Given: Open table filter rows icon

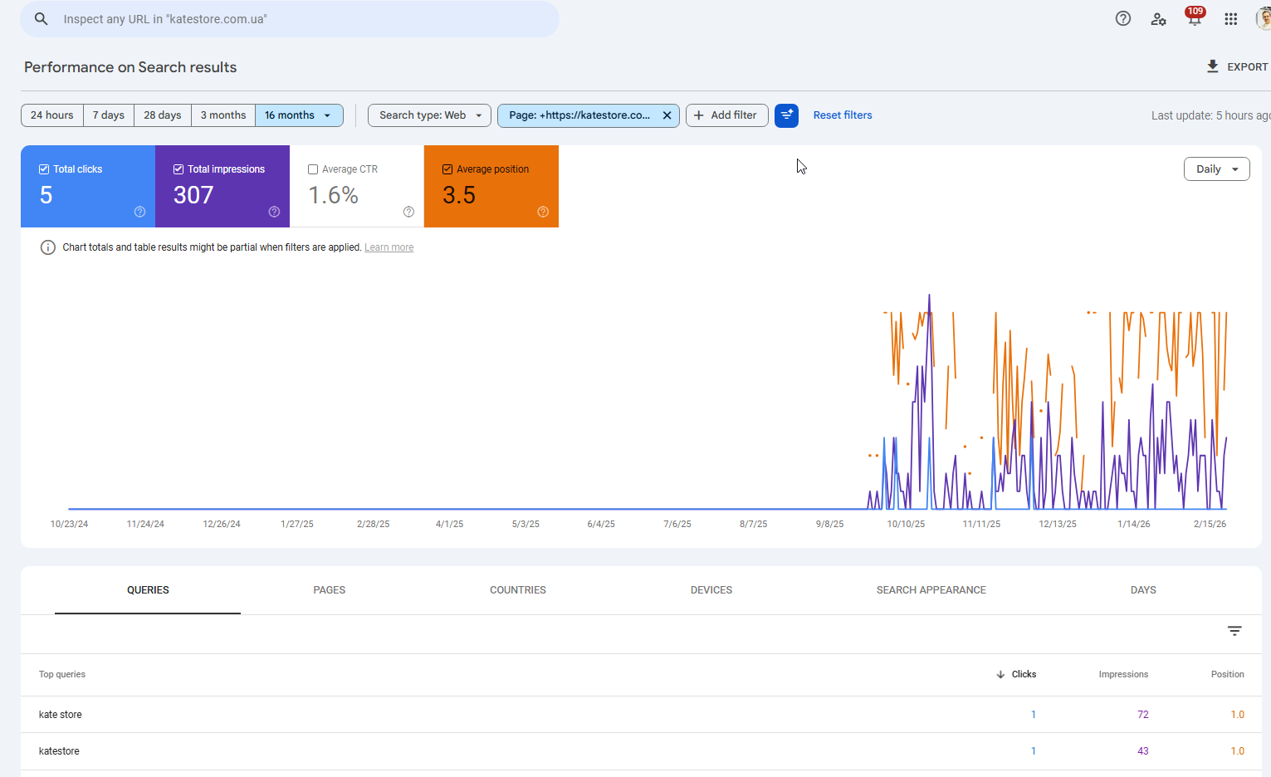Looking at the screenshot, I should click(x=1234, y=631).
